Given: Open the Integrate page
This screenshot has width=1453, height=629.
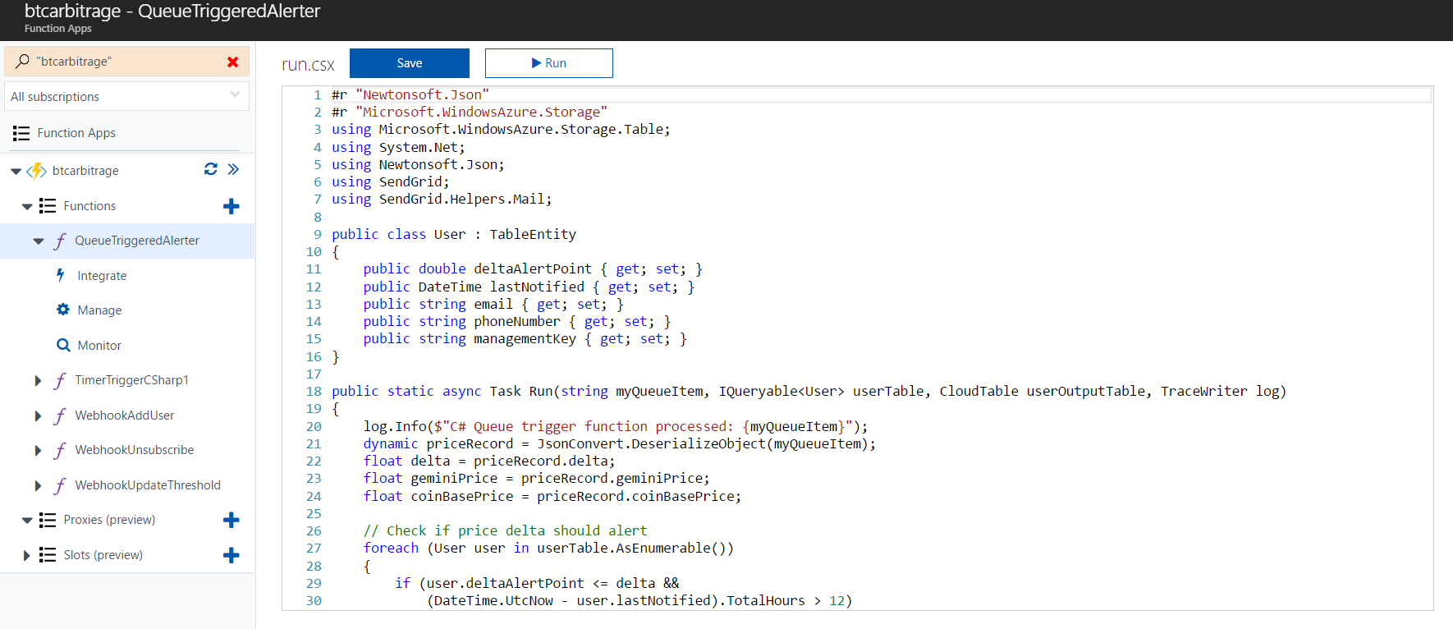Looking at the screenshot, I should coord(102,276).
